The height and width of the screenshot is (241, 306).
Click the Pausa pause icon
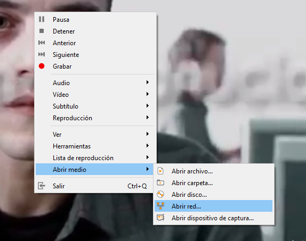click(42, 19)
